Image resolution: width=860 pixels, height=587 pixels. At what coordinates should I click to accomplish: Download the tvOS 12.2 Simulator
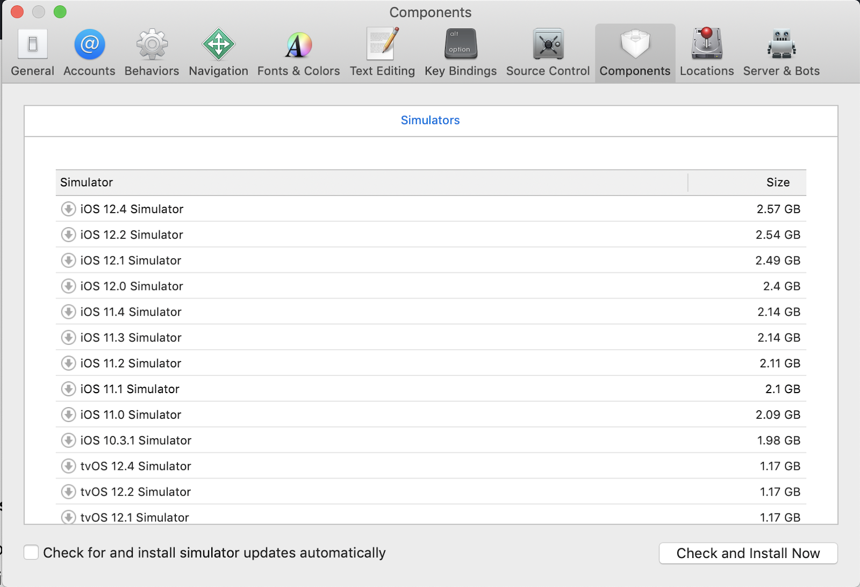[68, 492]
